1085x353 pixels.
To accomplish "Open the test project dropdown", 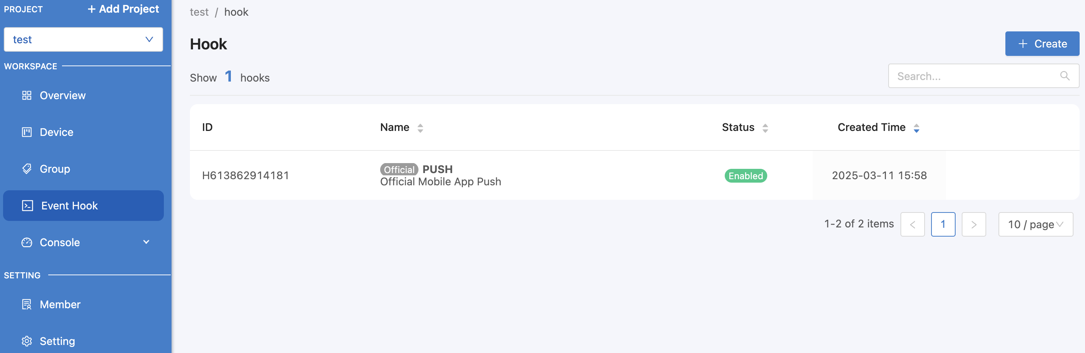I will tap(83, 39).
